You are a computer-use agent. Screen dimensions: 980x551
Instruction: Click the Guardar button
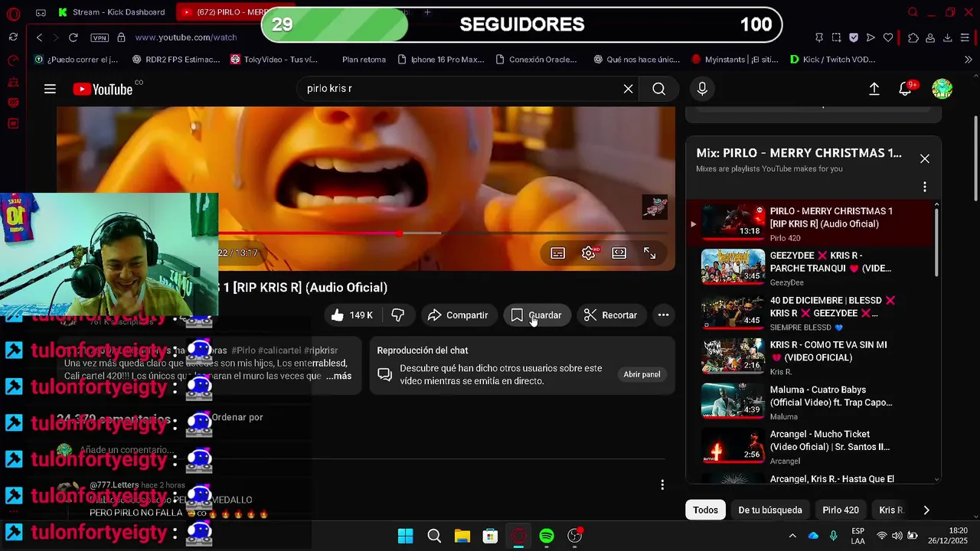[x=536, y=315]
